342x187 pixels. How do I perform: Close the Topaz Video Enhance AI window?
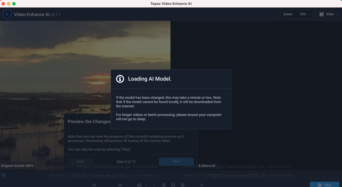tap(3, 4)
